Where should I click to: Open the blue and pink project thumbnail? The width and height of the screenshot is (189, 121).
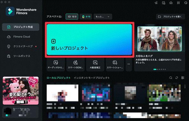click(96, 93)
